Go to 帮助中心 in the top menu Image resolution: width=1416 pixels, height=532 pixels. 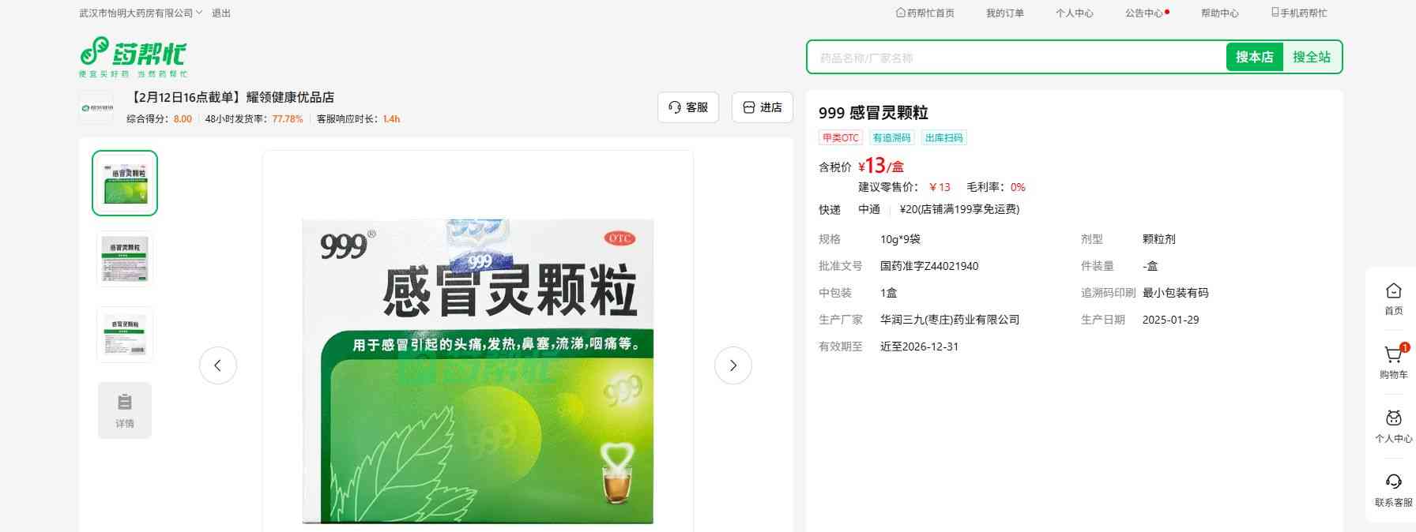point(1219,13)
